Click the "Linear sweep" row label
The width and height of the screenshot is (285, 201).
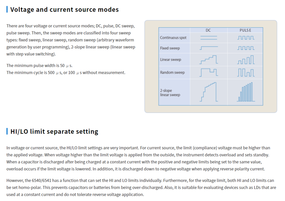170,60
